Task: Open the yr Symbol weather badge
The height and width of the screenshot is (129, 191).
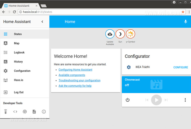Action: pyautogui.click(x=130, y=34)
